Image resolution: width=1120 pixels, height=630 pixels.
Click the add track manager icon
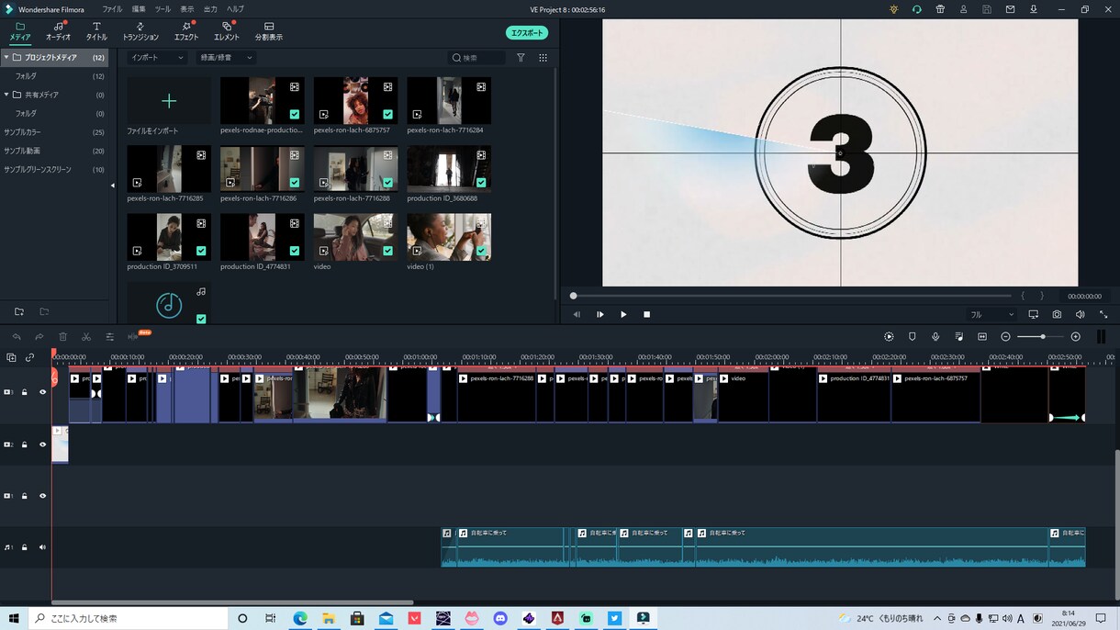[11, 358]
